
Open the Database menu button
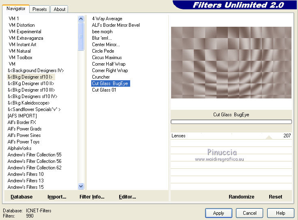[21, 197]
